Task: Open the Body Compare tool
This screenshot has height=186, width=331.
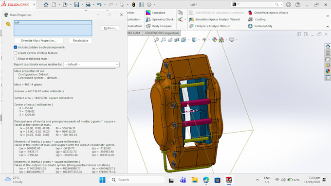Action: [159, 26]
